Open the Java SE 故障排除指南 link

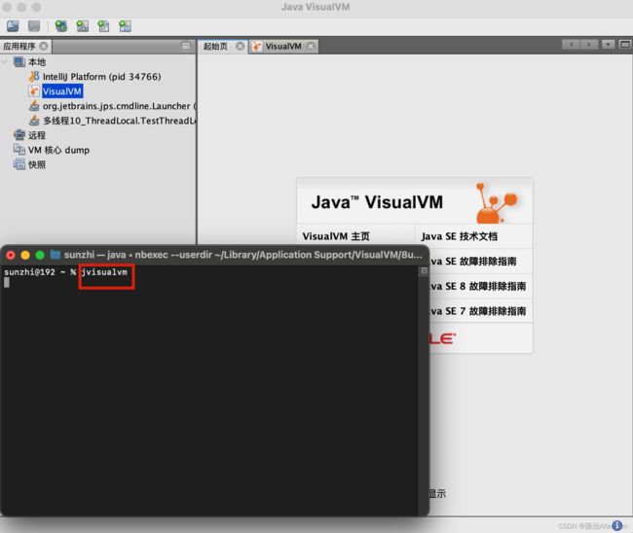coord(473,262)
